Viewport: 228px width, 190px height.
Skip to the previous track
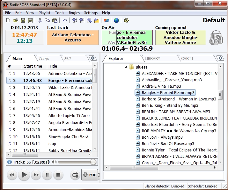pos(12,175)
